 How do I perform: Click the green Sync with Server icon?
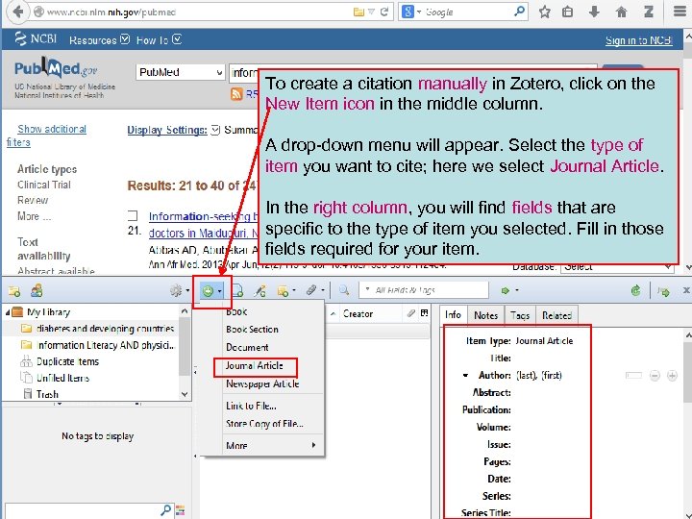coord(636,290)
